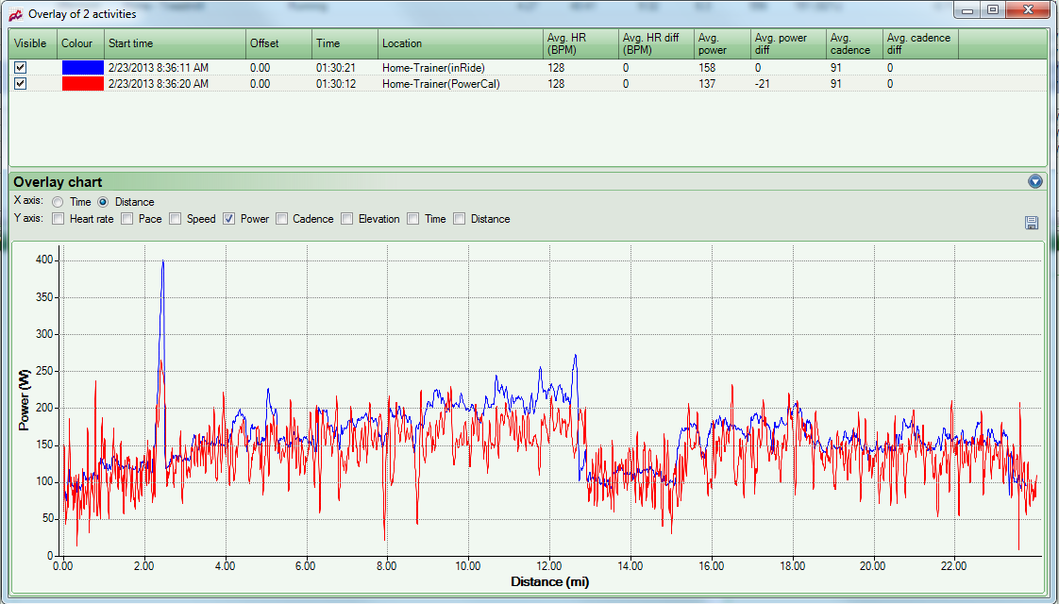Enable the Pace Y axis checkbox
Image resolution: width=1059 pixels, height=604 pixels.
pos(127,219)
